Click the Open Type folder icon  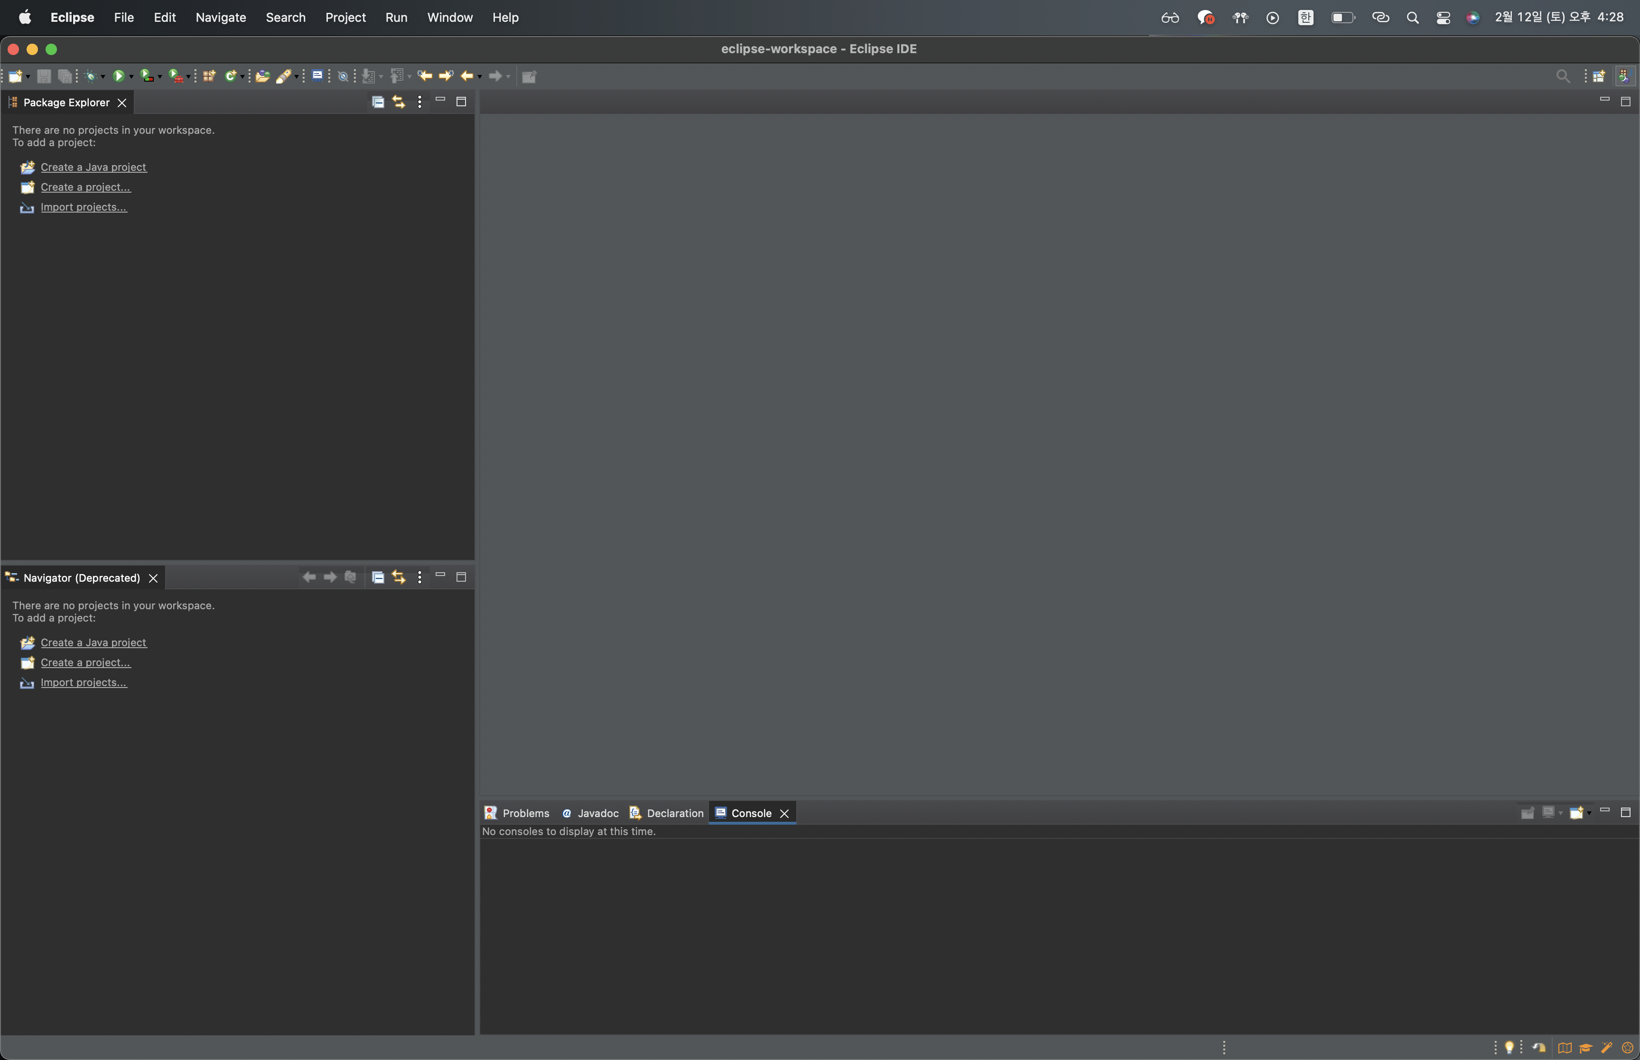point(262,76)
